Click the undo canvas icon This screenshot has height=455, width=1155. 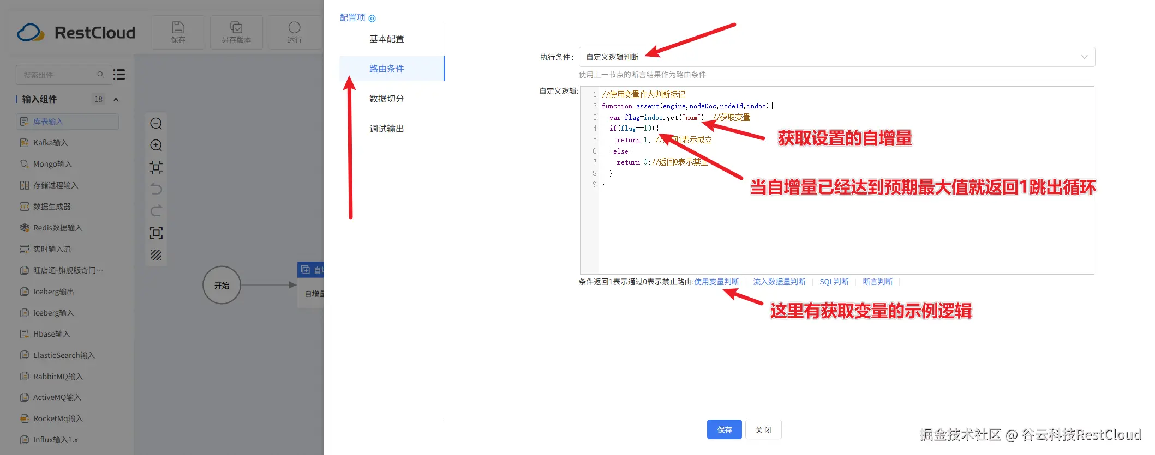(156, 189)
